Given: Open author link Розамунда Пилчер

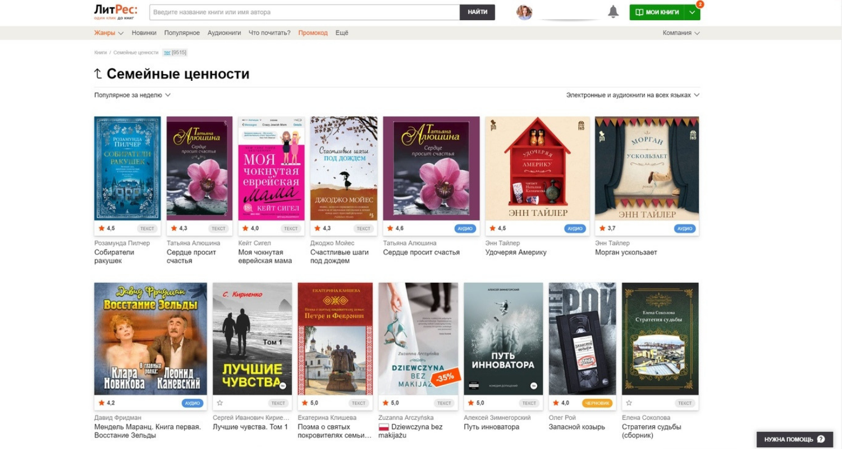Looking at the screenshot, I should [x=122, y=243].
